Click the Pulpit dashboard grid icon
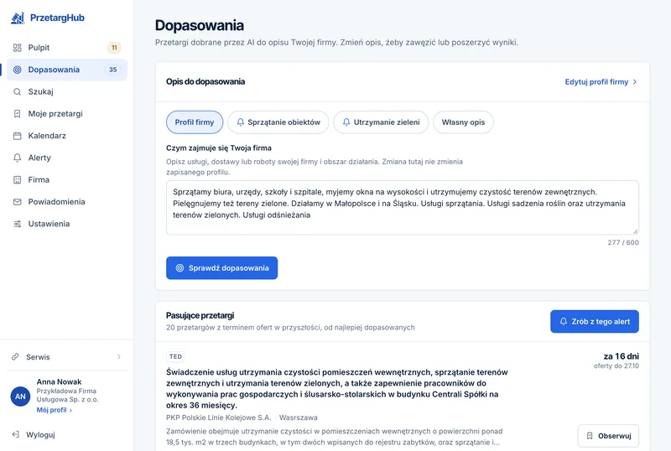Image resolution: width=671 pixels, height=451 pixels. tap(17, 48)
